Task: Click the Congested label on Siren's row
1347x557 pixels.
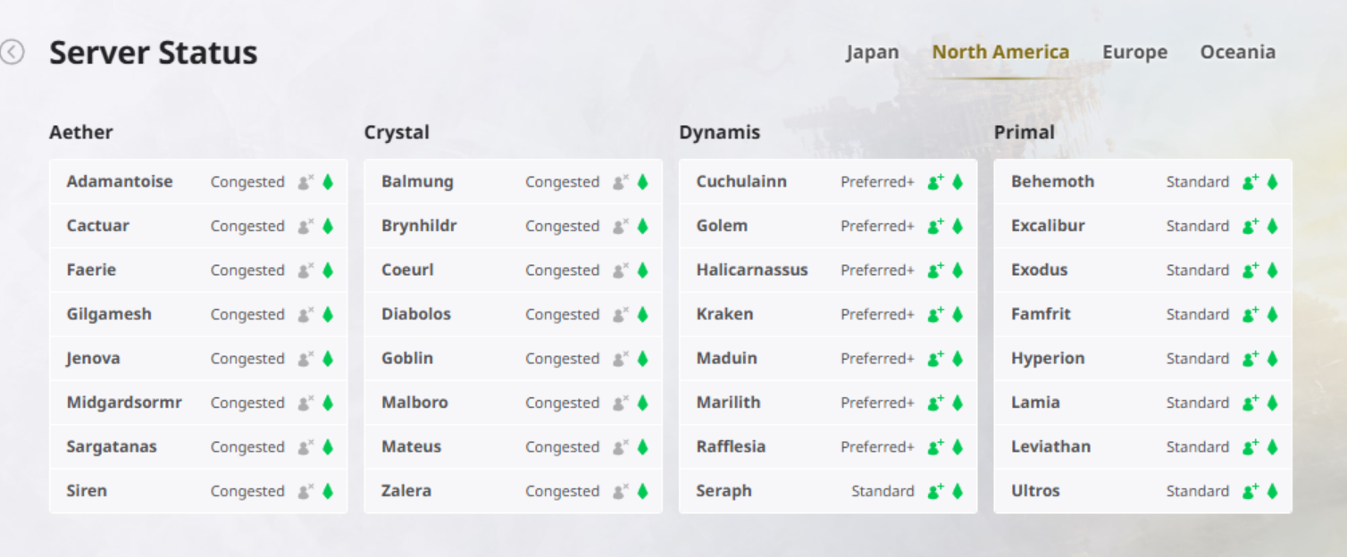Action: point(247,491)
